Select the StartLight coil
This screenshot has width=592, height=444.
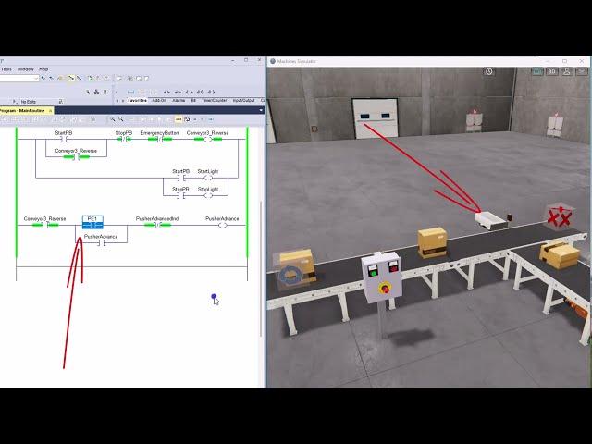click(x=208, y=176)
